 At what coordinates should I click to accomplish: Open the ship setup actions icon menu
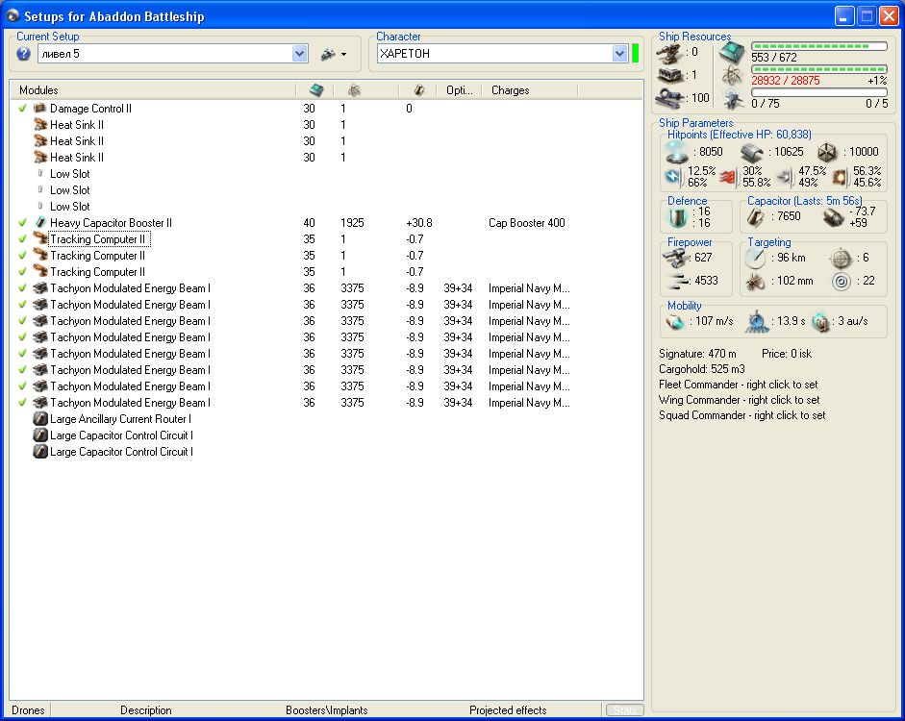click(x=334, y=54)
